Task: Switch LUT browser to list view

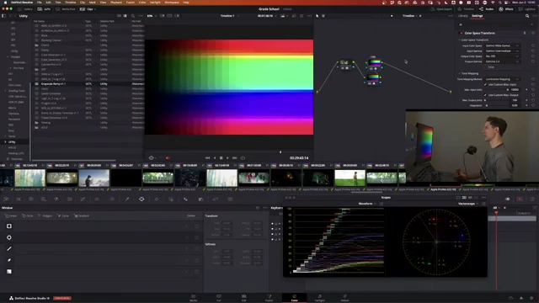Action: (x=125, y=16)
